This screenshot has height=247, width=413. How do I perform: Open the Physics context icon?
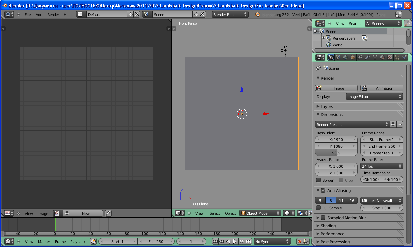[404, 57]
